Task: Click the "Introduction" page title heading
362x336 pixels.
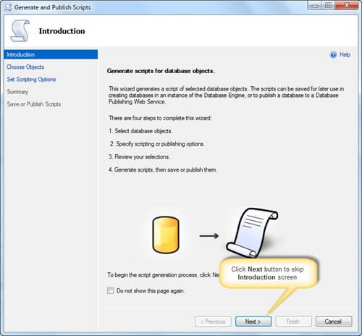Action: pos(62,31)
